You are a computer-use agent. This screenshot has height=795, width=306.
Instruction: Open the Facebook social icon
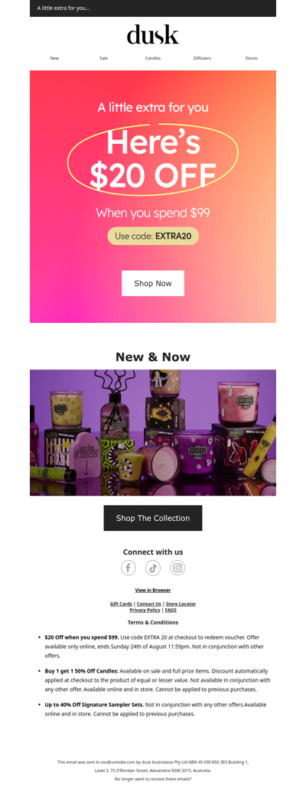pyautogui.click(x=129, y=568)
